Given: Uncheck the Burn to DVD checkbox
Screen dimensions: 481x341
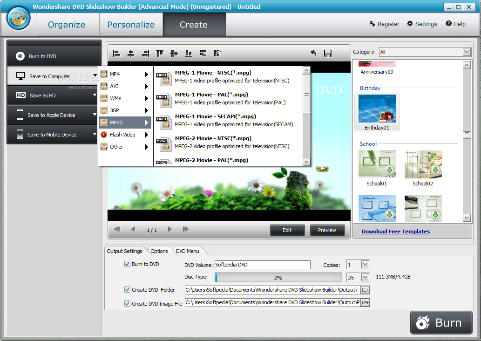Looking at the screenshot, I should [127, 264].
